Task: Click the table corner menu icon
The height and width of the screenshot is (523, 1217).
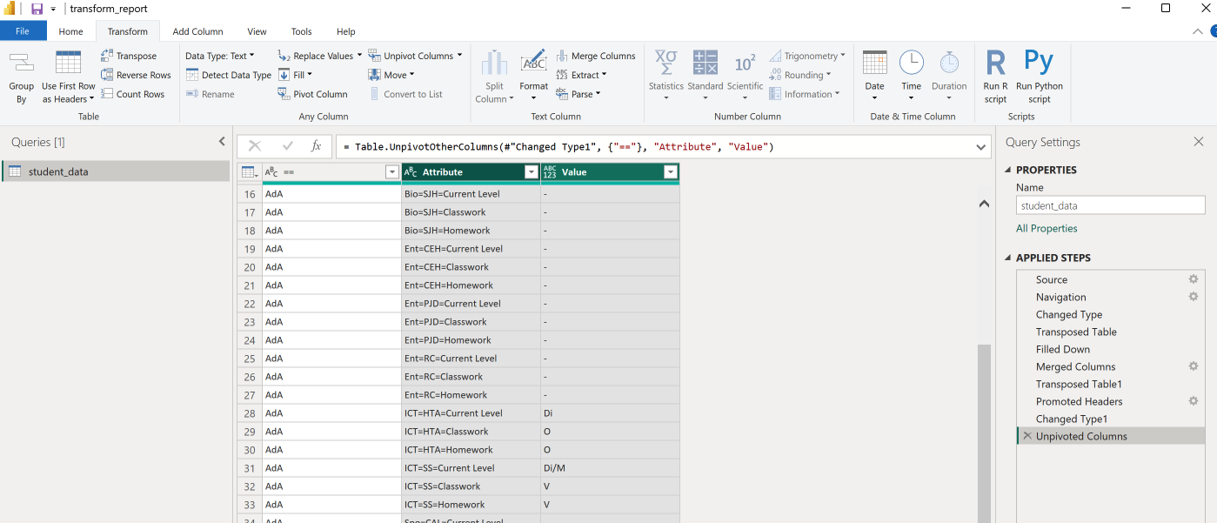Action: click(249, 172)
